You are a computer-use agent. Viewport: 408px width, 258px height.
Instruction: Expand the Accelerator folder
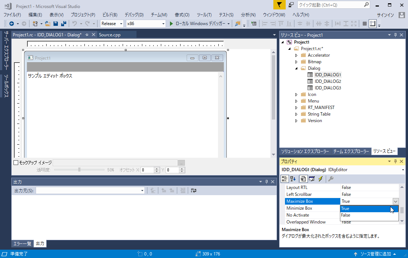click(296, 55)
